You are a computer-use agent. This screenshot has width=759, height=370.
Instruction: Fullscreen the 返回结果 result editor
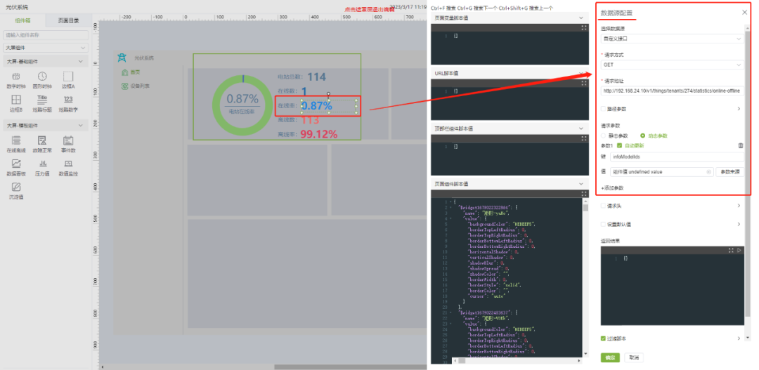click(x=731, y=251)
